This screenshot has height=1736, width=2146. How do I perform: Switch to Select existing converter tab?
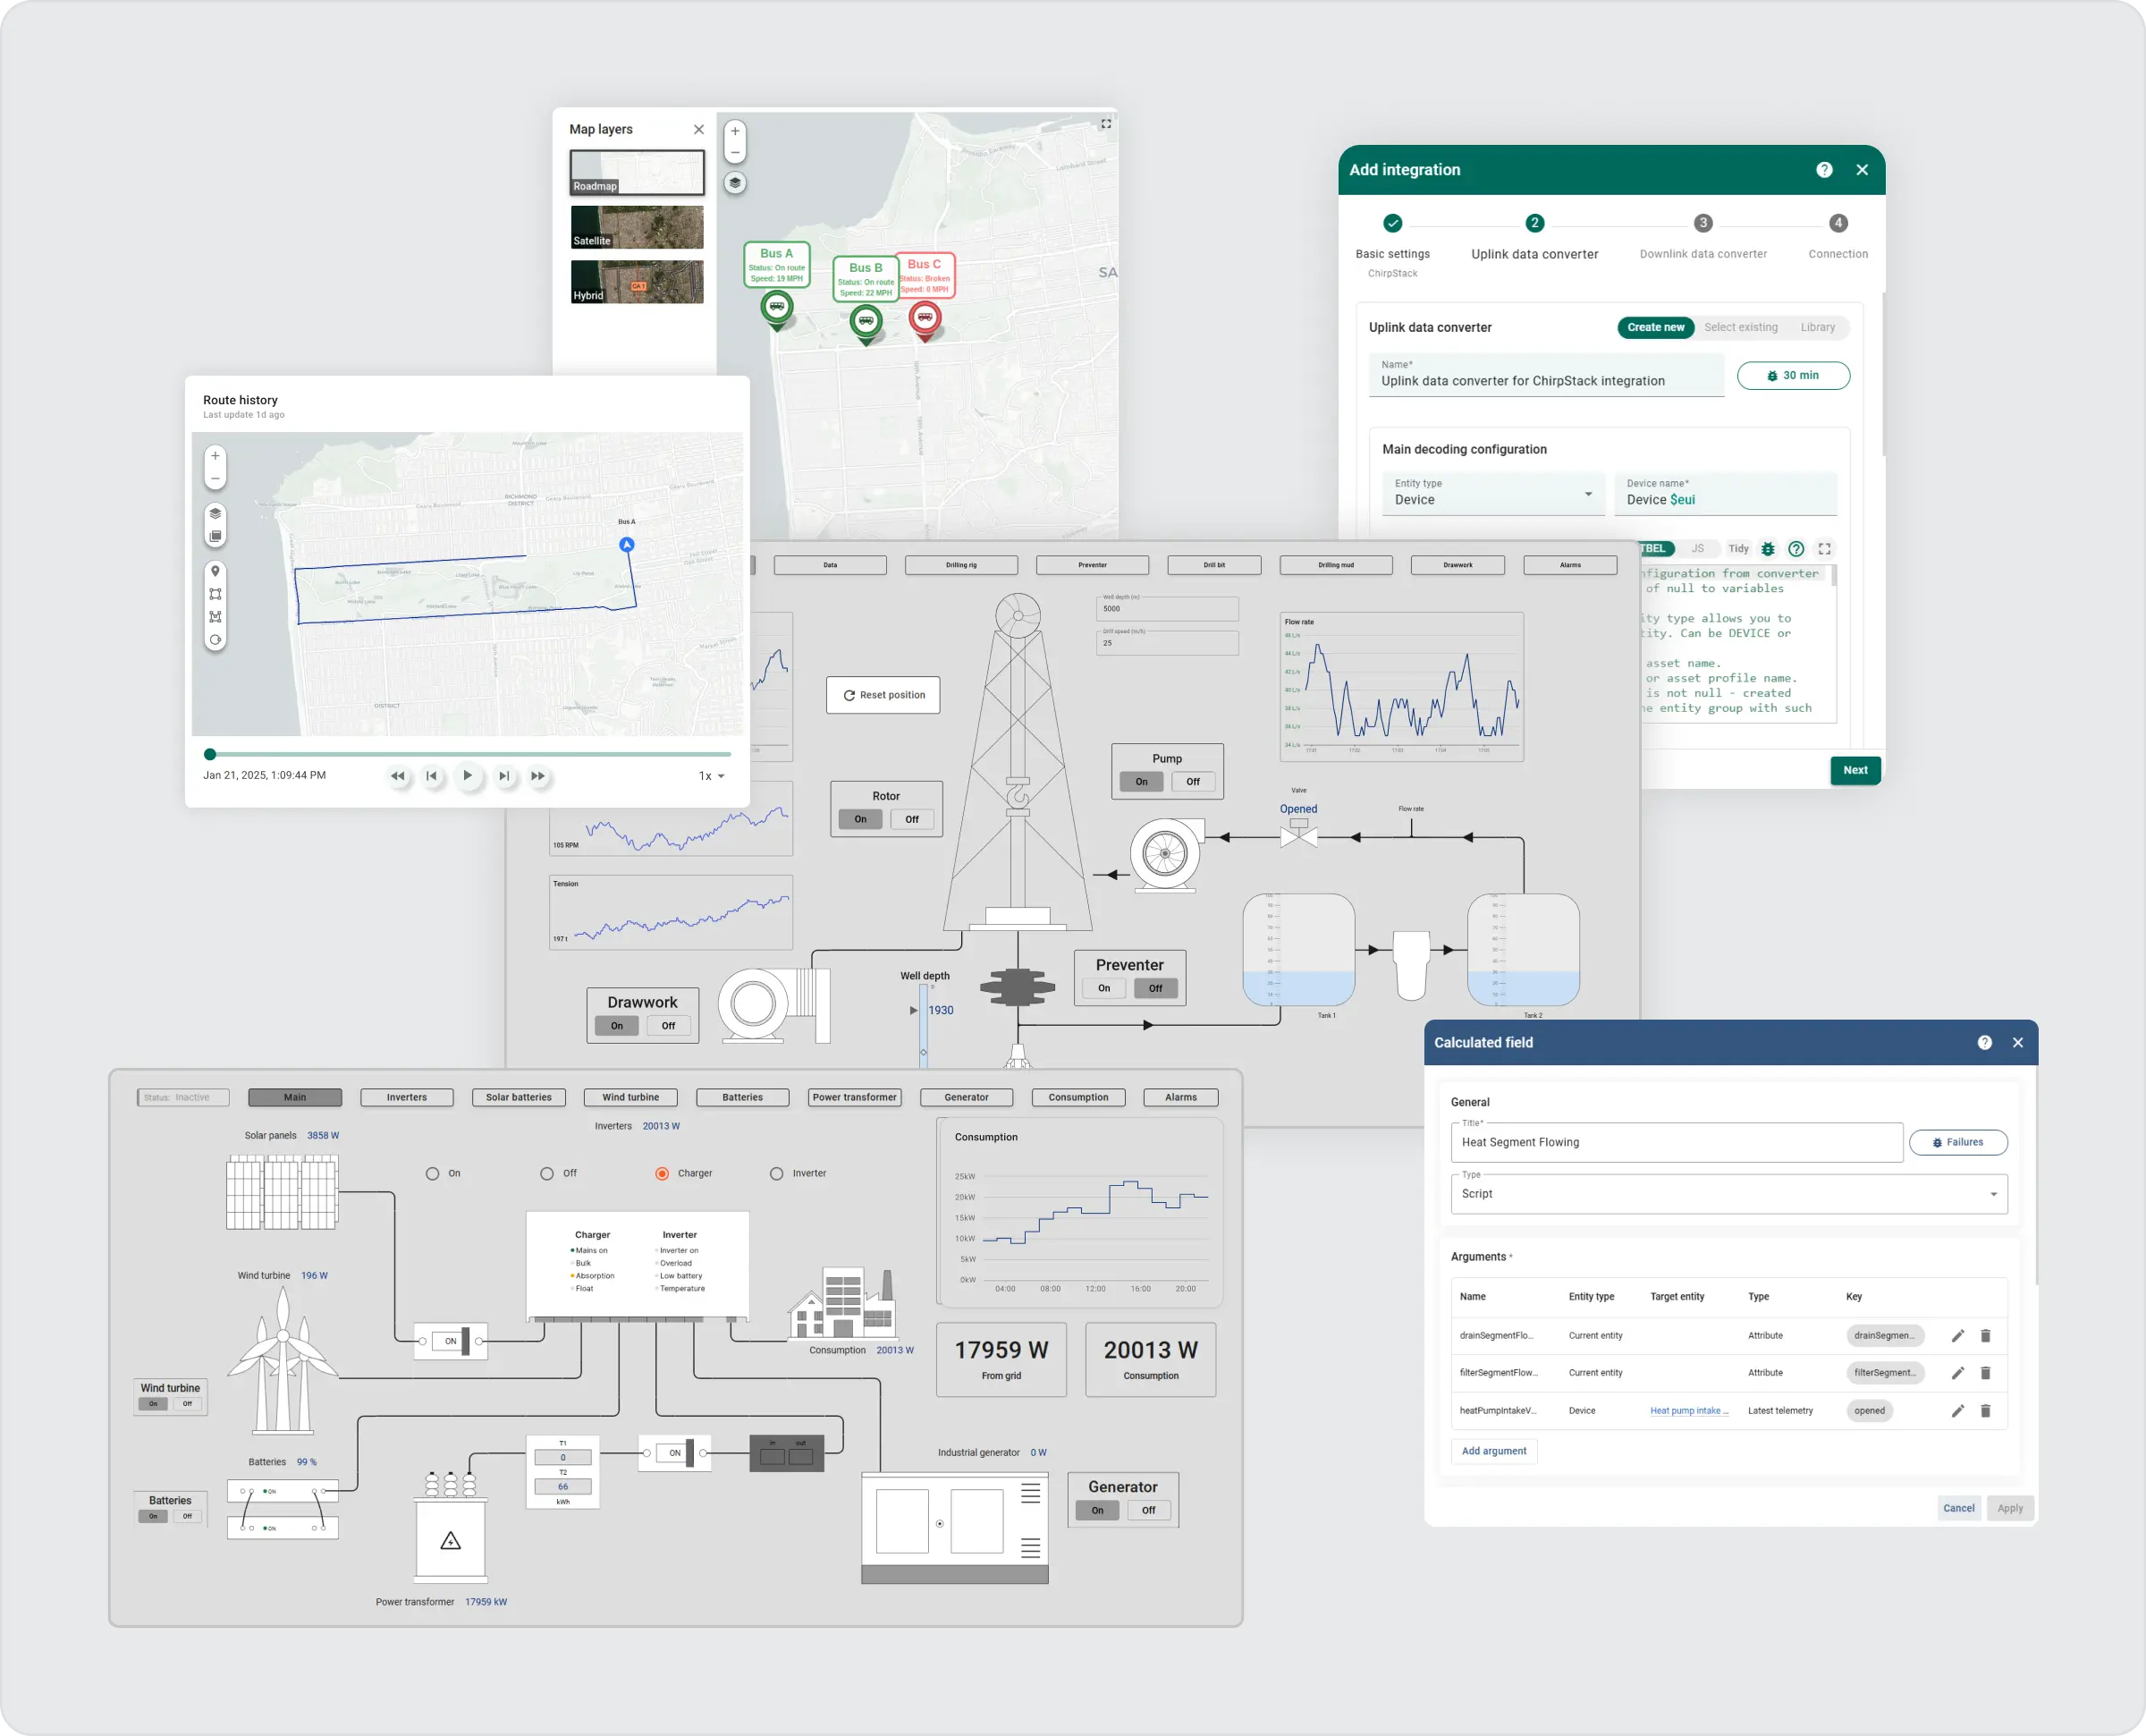[x=1740, y=327]
